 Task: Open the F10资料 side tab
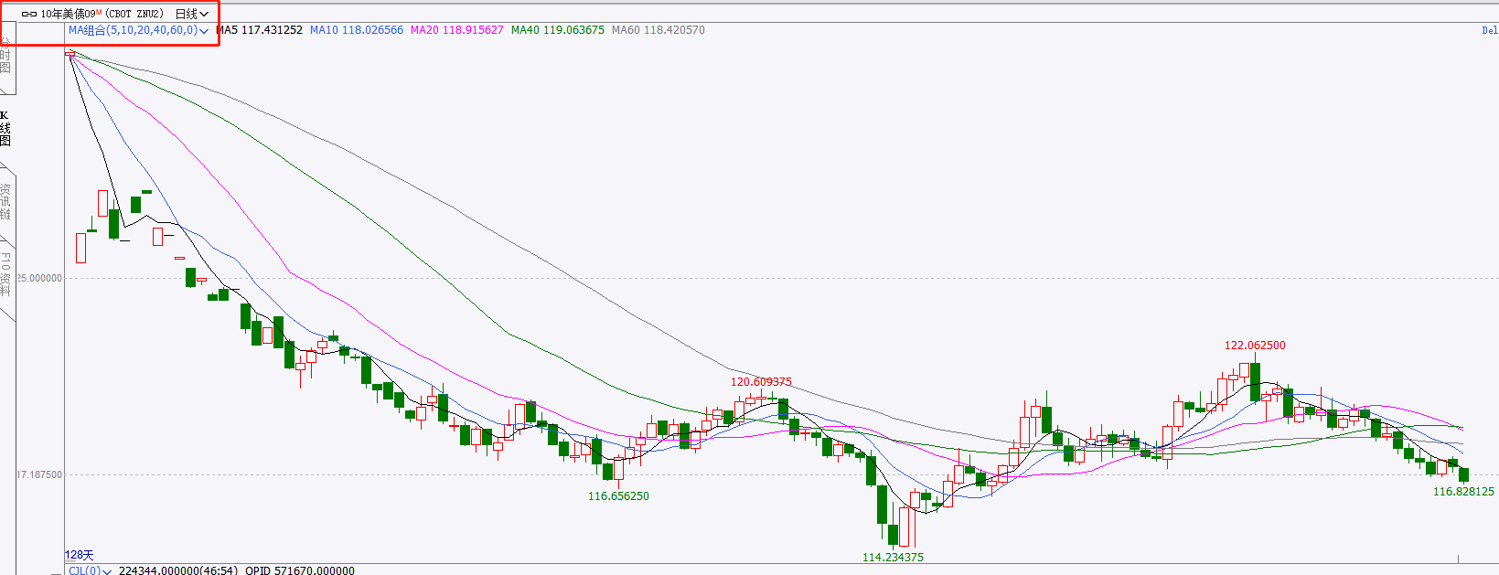[x=5, y=273]
